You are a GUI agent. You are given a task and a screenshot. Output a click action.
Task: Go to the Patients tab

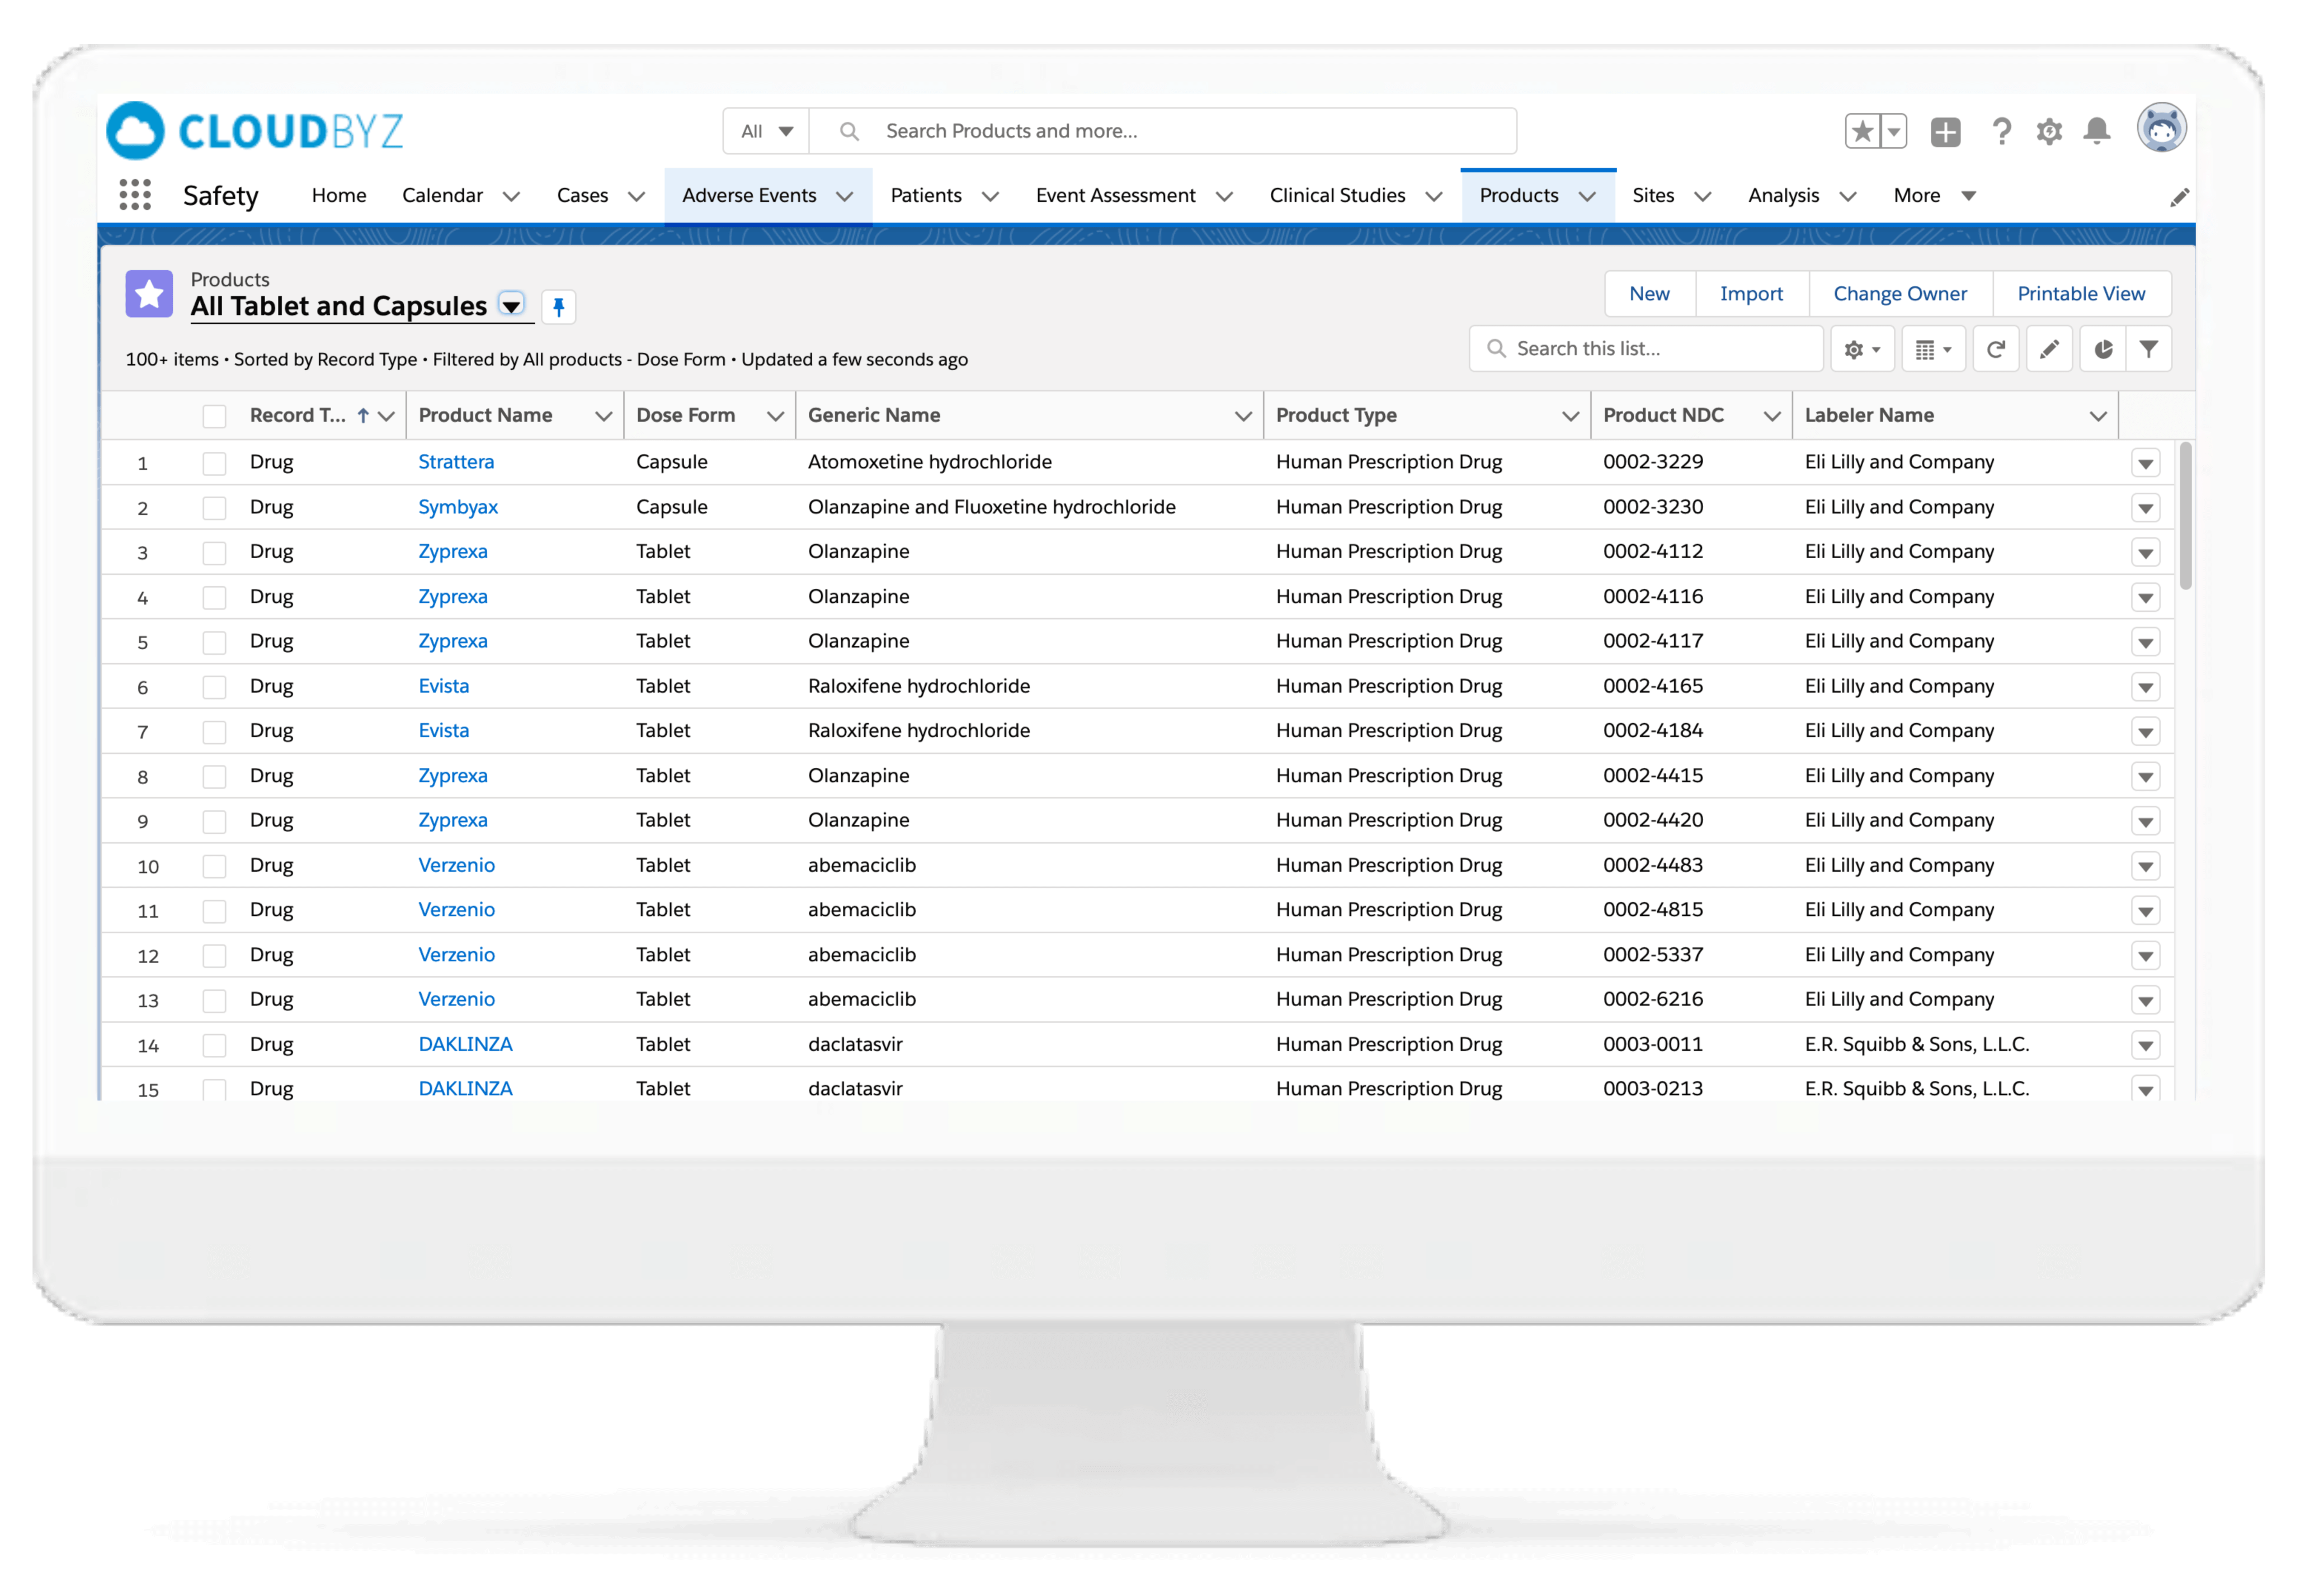click(926, 196)
